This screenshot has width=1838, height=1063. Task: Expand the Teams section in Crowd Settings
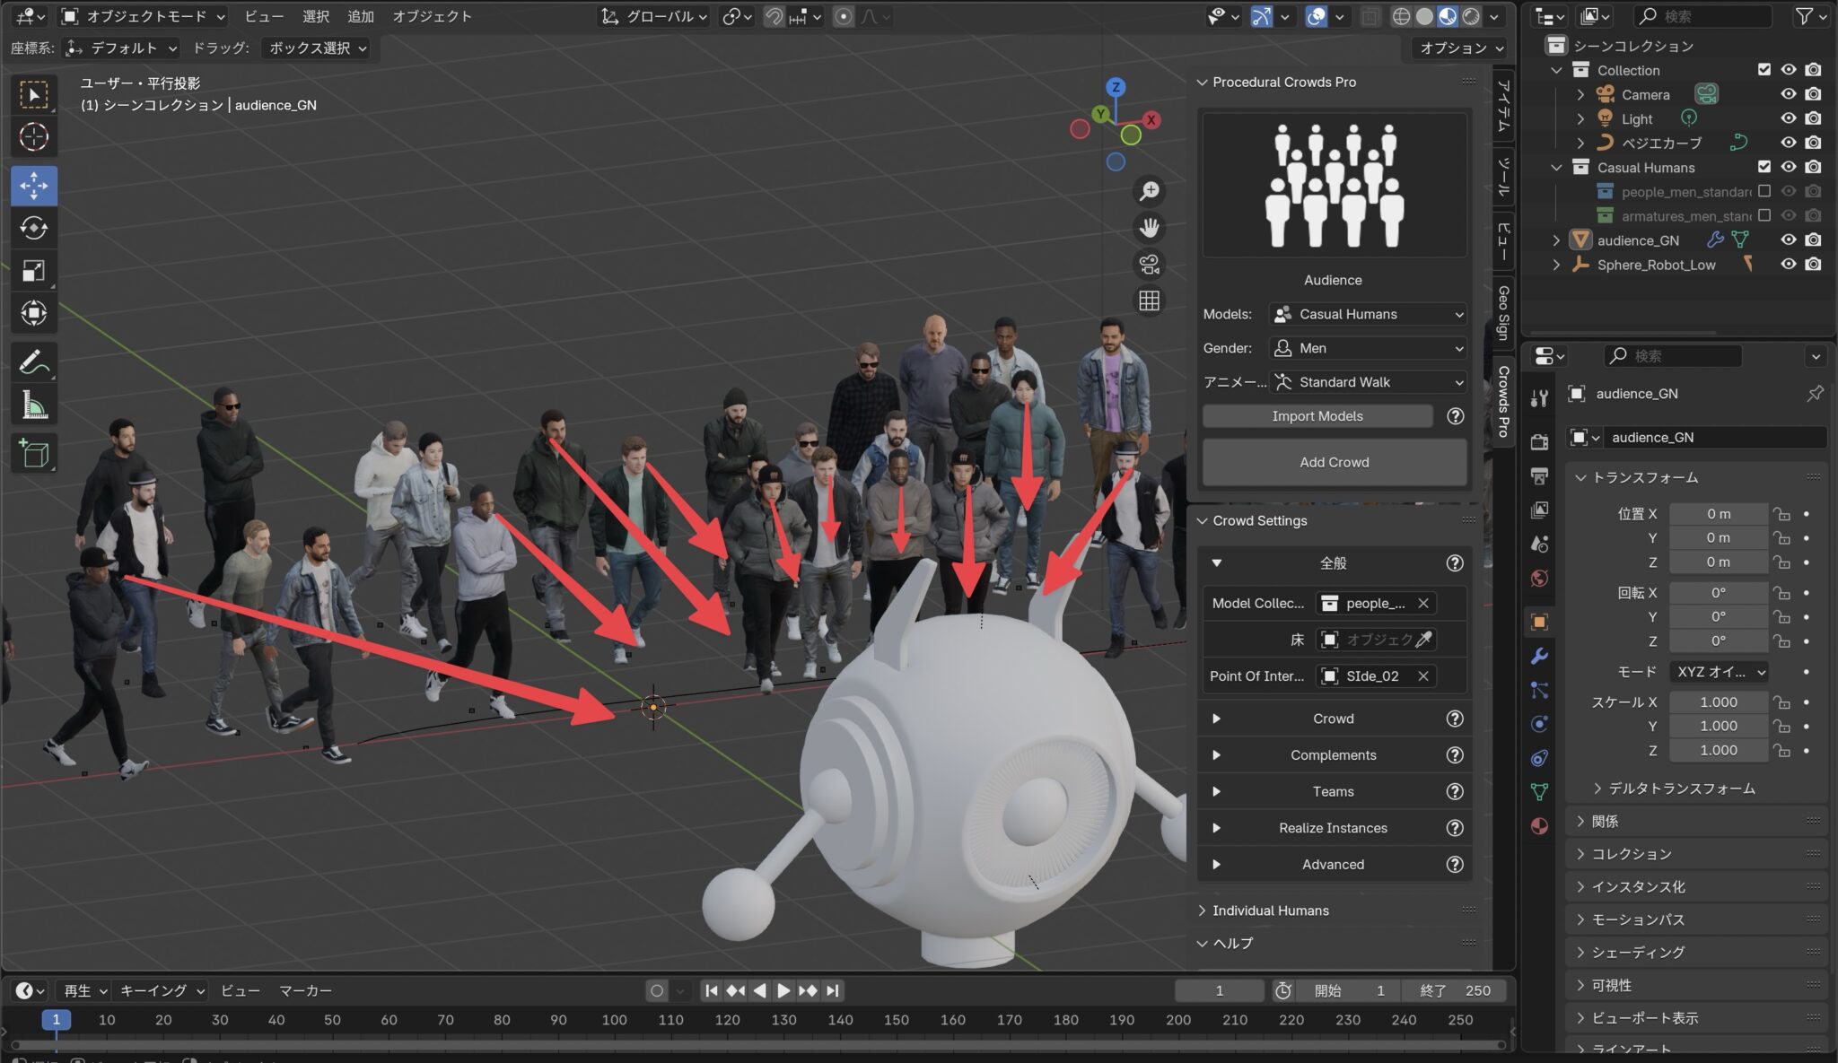1333,791
